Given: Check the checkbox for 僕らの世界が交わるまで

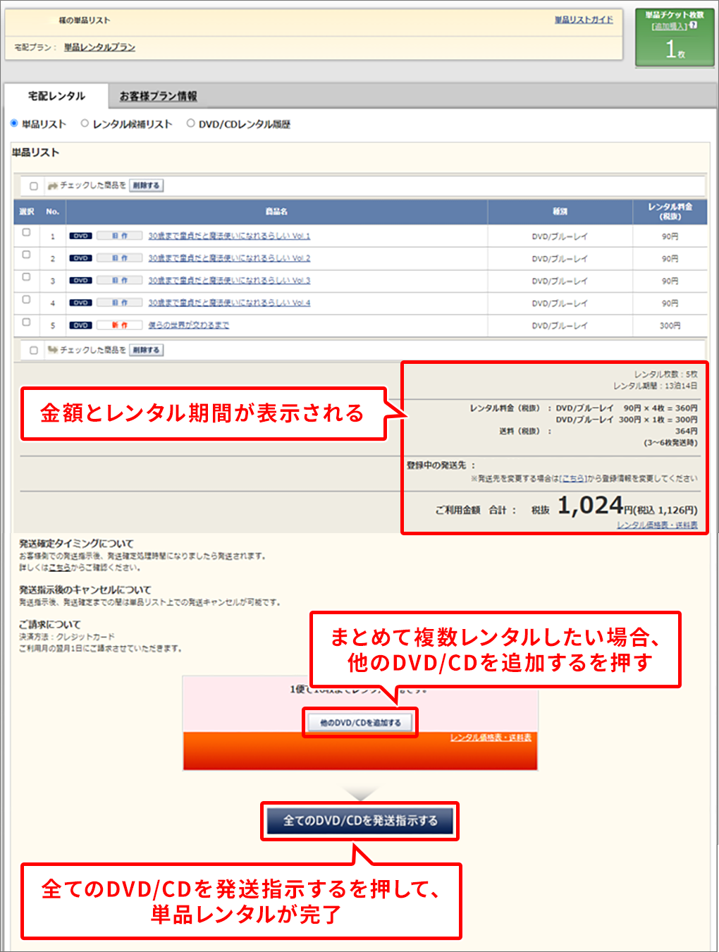Looking at the screenshot, I should tap(26, 322).
